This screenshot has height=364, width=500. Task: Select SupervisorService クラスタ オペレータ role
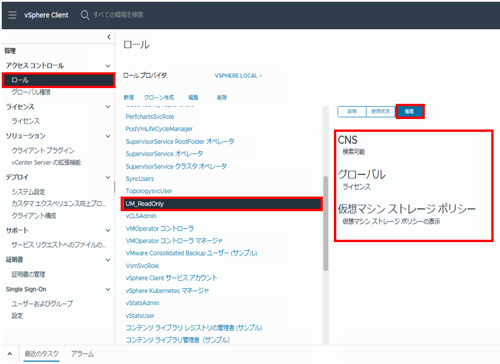176,166
